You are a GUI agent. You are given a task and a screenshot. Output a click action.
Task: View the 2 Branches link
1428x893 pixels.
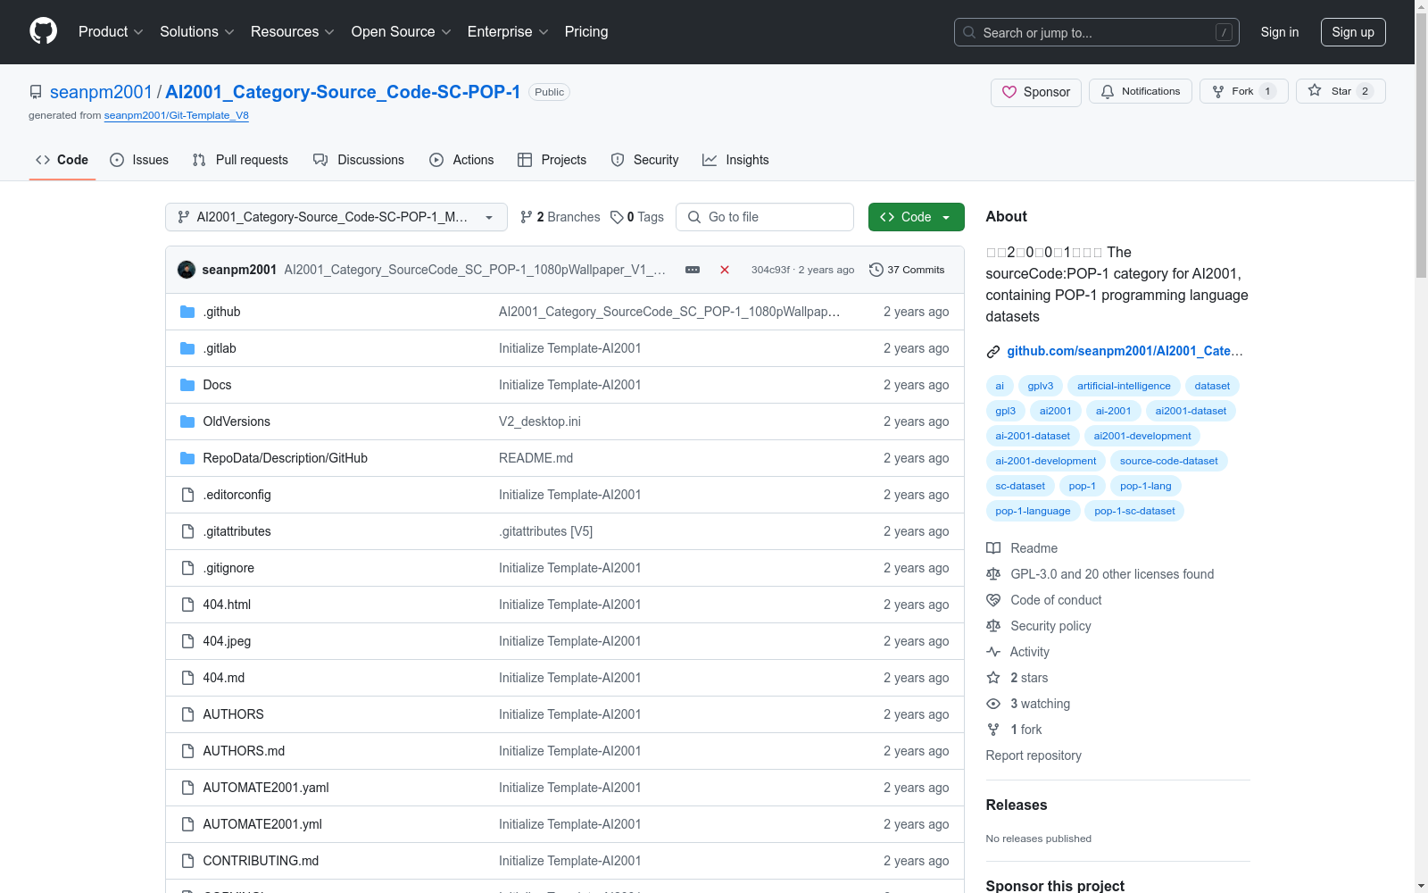(560, 217)
